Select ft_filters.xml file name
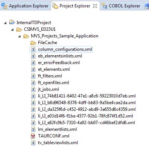The height and width of the screenshot is (146, 149). click(x=50, y=76)
